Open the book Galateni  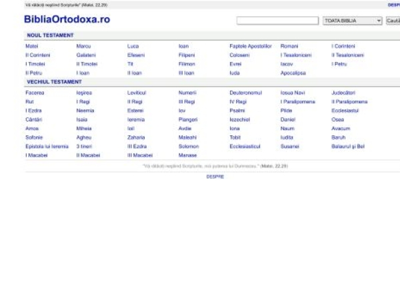pyautogui.click(x=86, y=55)
